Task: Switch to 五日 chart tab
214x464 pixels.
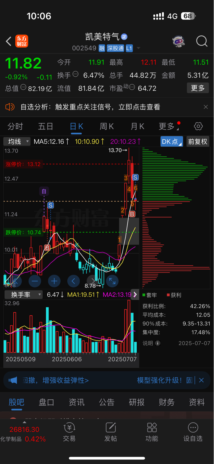Action: click(x=46, y=127)
